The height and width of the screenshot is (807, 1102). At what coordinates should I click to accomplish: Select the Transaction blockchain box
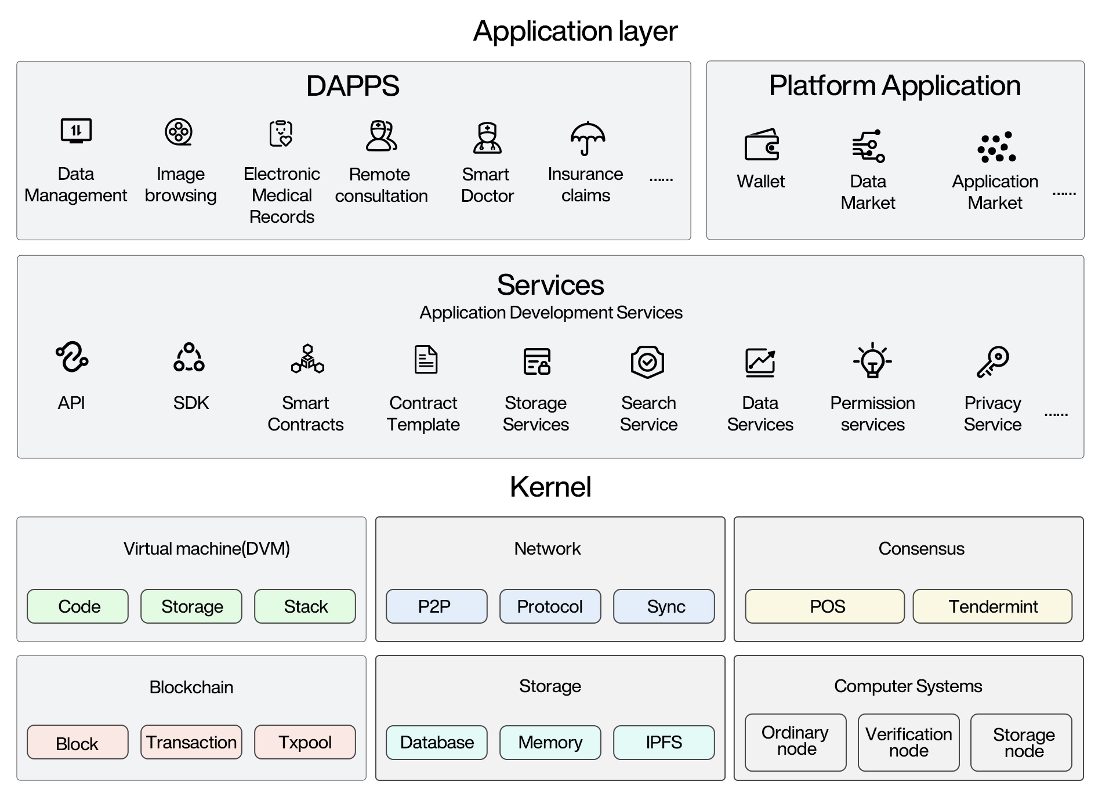tap(191, 742)
